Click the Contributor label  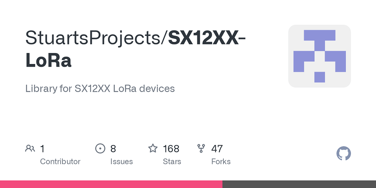coord(60,161)
